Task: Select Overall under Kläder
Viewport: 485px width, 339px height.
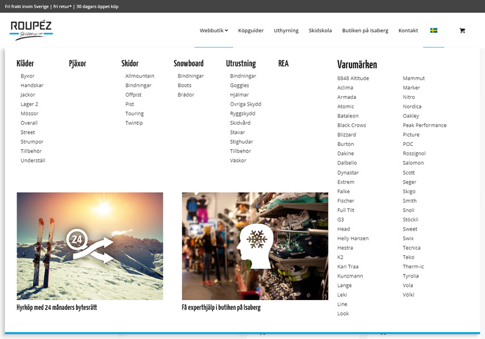Action: click(x=29, y=123)
